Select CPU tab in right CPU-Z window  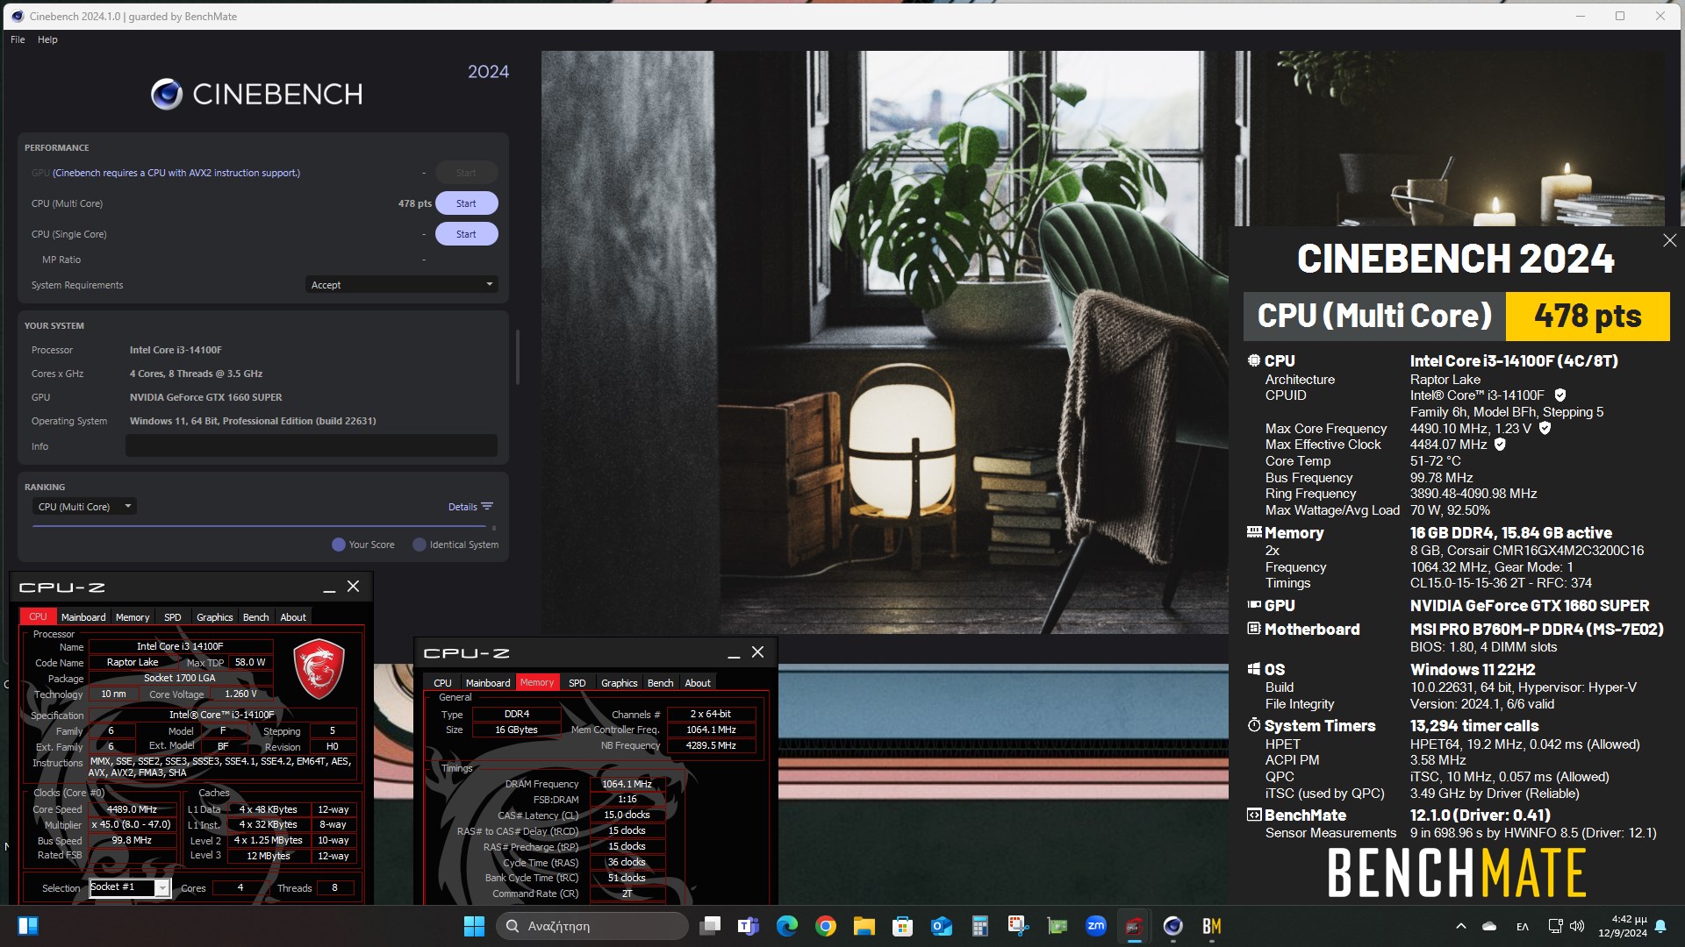[x=442, y=683]
